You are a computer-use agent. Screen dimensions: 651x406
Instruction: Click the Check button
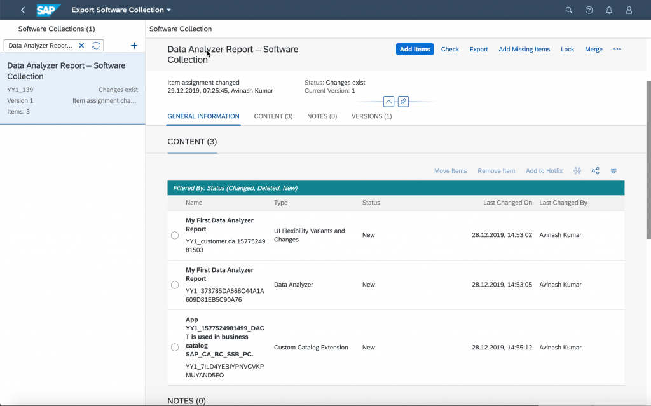[449, 49]
